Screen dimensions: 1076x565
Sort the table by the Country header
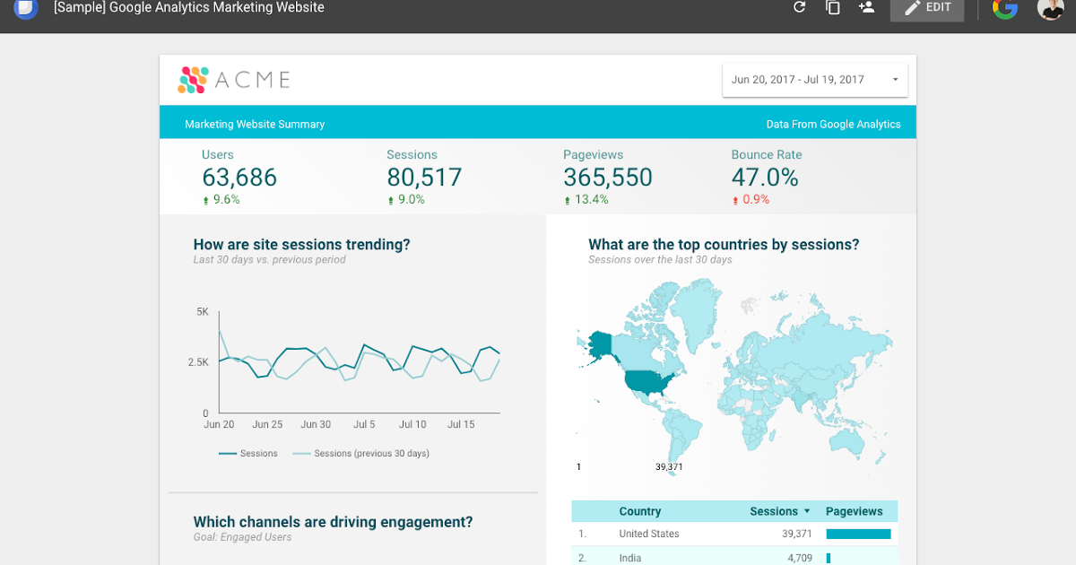(639, 510)
